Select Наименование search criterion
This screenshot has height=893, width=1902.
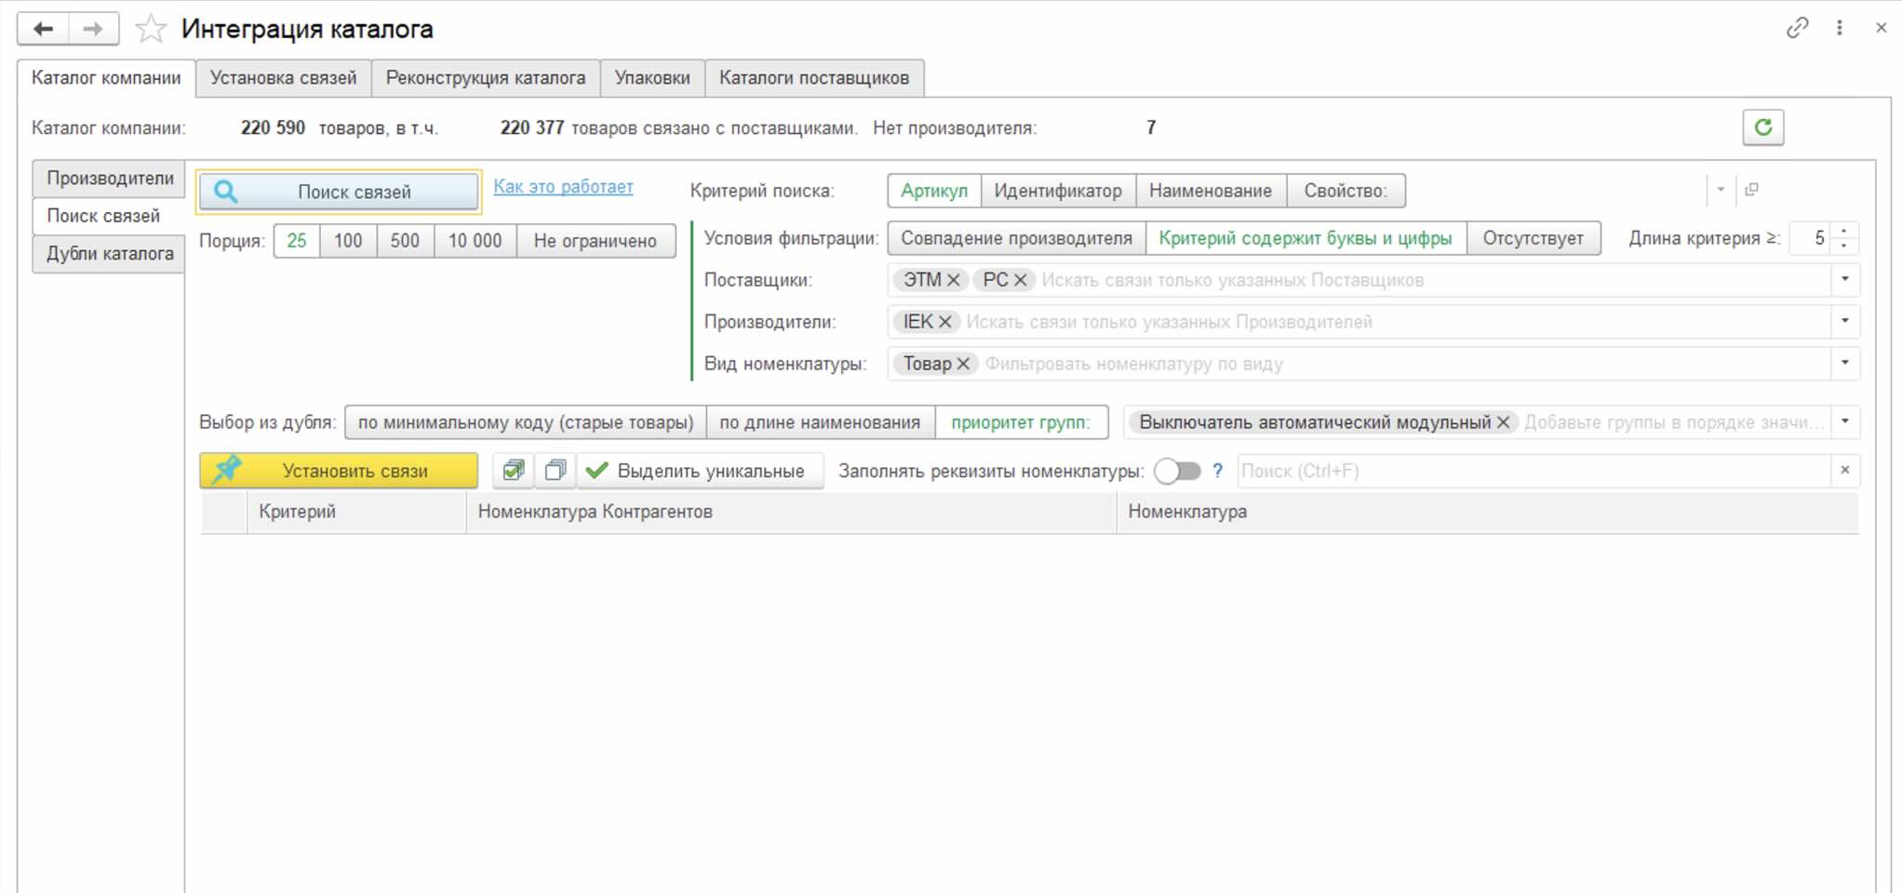click(1211, 191)
